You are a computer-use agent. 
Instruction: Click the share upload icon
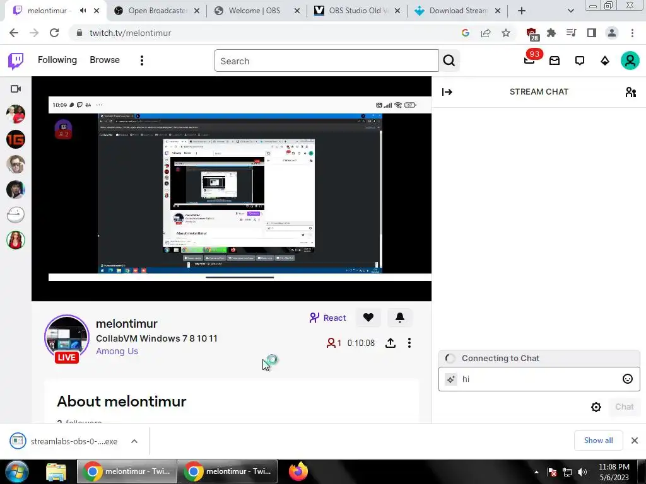point(390,343)
